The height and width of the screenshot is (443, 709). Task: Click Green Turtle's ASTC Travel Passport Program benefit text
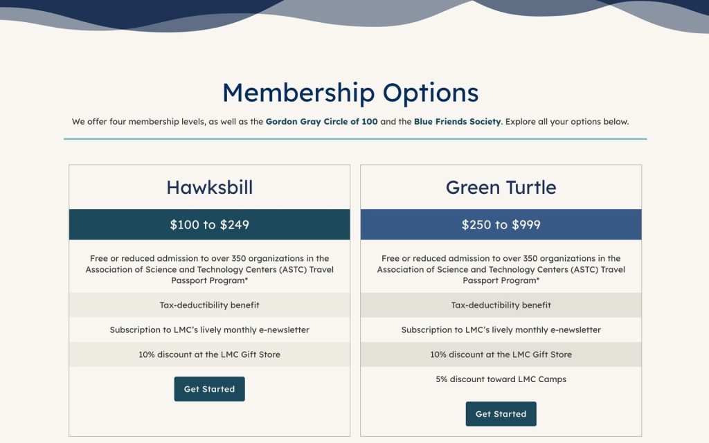tap(501, 269)
